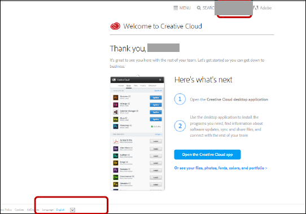Click Photoshop CC icon in app panel
306x214 pixels.
[116, 126]
